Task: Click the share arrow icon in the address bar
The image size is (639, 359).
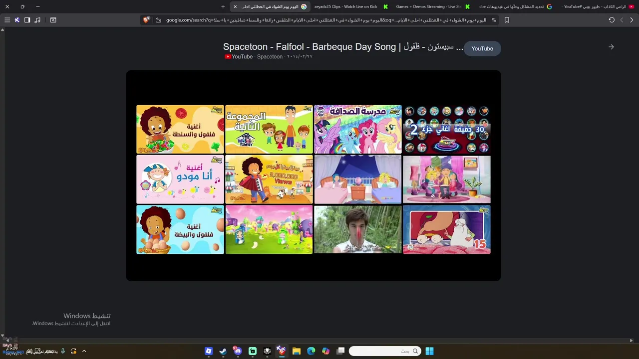Action: [158, 20]
